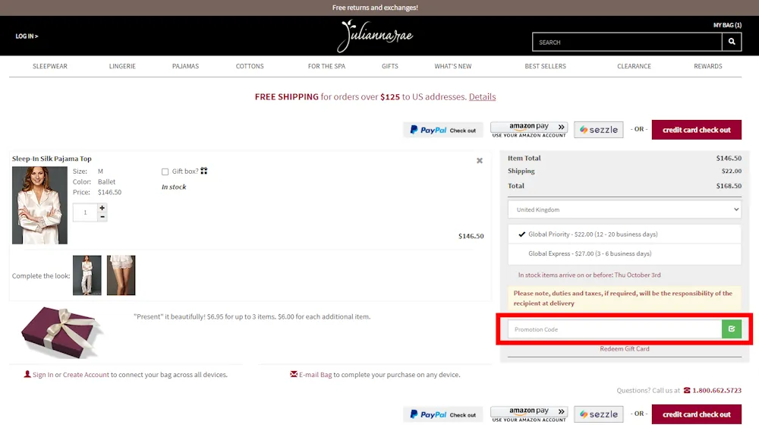Click the quantity field showing 1

click(85, 212)
